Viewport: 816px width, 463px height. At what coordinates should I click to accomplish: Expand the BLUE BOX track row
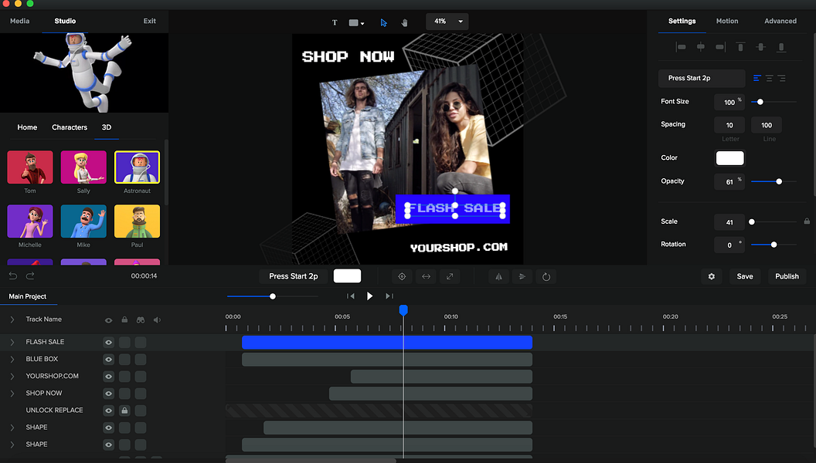12,359
